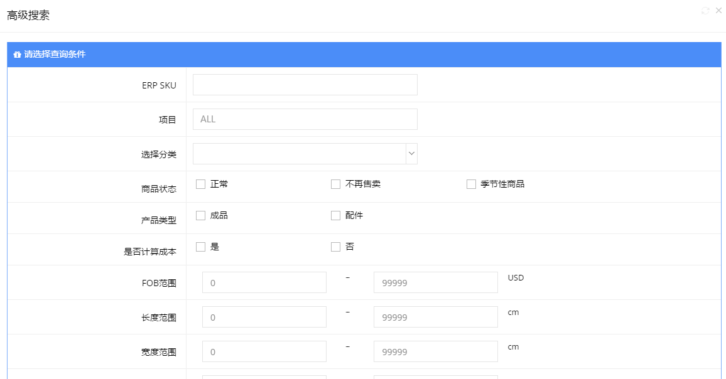Click the 请选择查询条件 header text
726x379 pixels.
point(55,54)
